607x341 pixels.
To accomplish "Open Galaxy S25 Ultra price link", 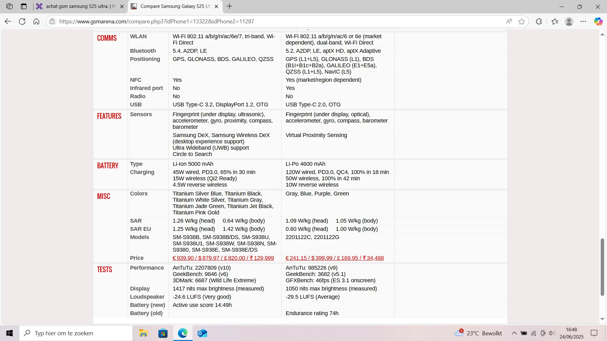I will 223,258.
